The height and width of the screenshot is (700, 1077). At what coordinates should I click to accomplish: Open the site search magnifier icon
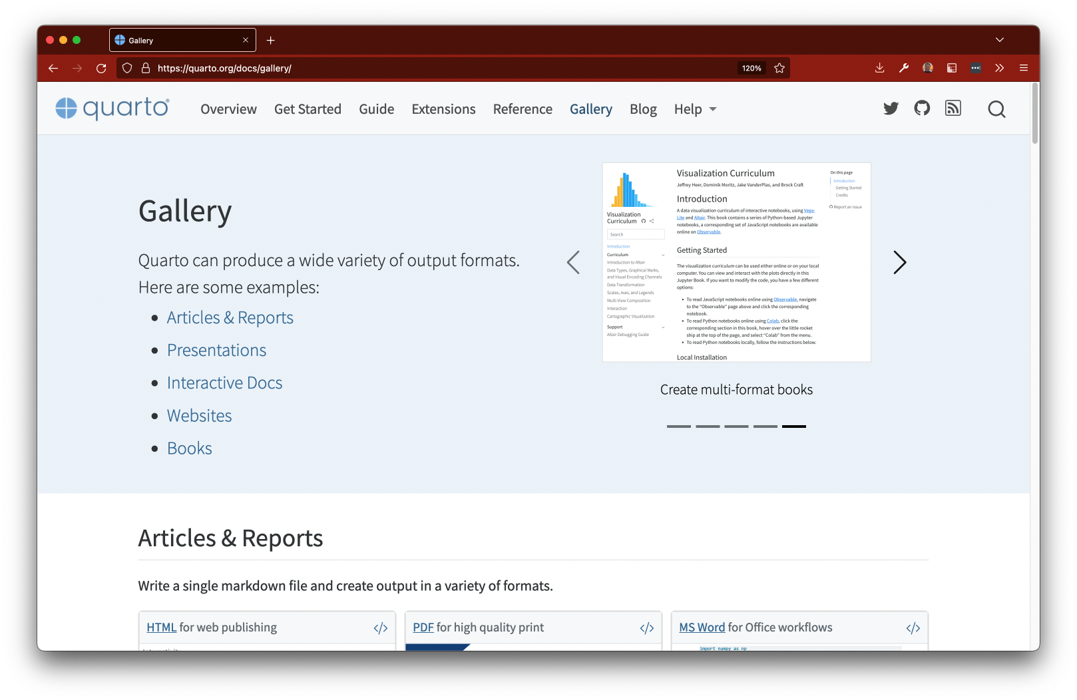[x=996, y=109]
